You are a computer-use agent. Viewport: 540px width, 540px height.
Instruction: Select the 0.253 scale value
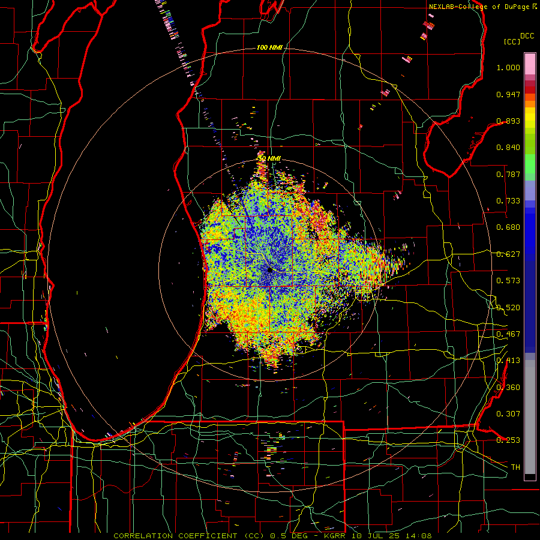[x=508, y=440]
